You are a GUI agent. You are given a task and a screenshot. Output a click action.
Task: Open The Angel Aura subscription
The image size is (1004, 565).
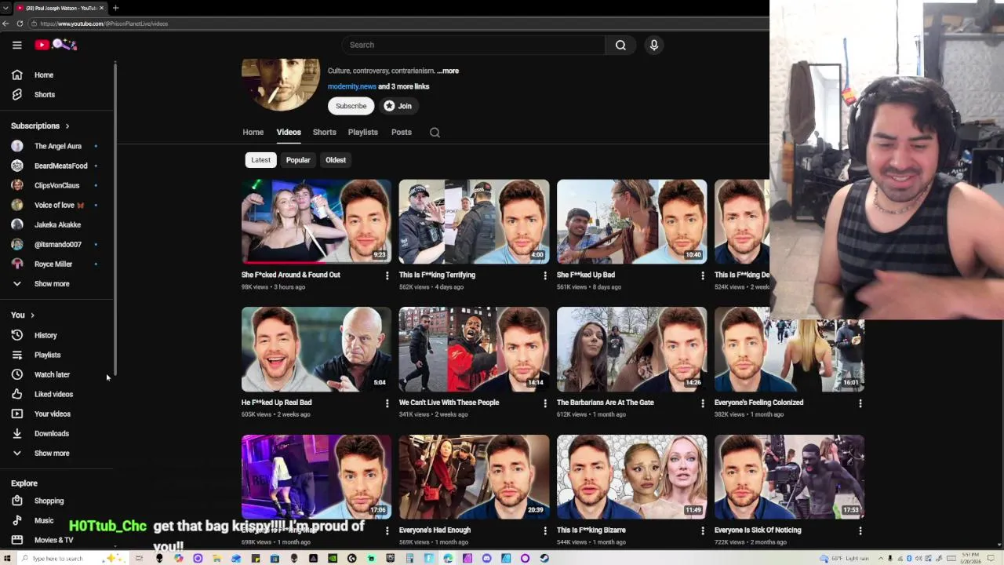[56, 146]
